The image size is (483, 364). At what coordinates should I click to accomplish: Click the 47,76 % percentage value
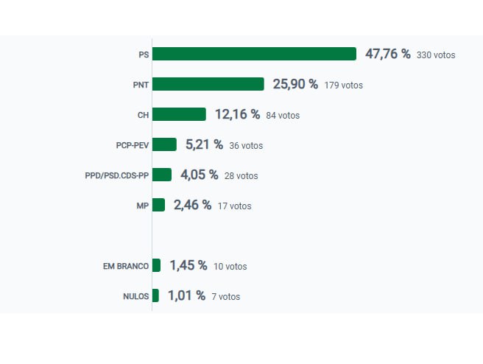[x=387, y=54]
